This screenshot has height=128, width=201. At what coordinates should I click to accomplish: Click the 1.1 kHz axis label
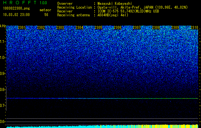point(3,42)
